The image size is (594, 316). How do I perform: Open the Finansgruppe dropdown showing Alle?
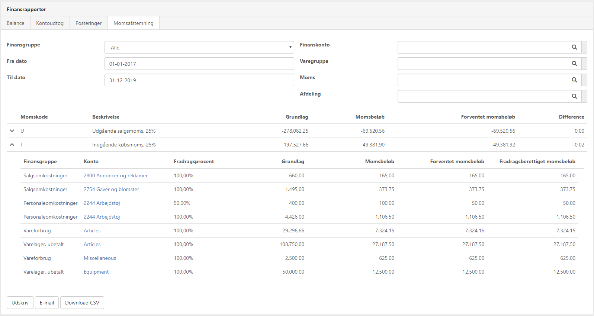click(x=199, y=47)
